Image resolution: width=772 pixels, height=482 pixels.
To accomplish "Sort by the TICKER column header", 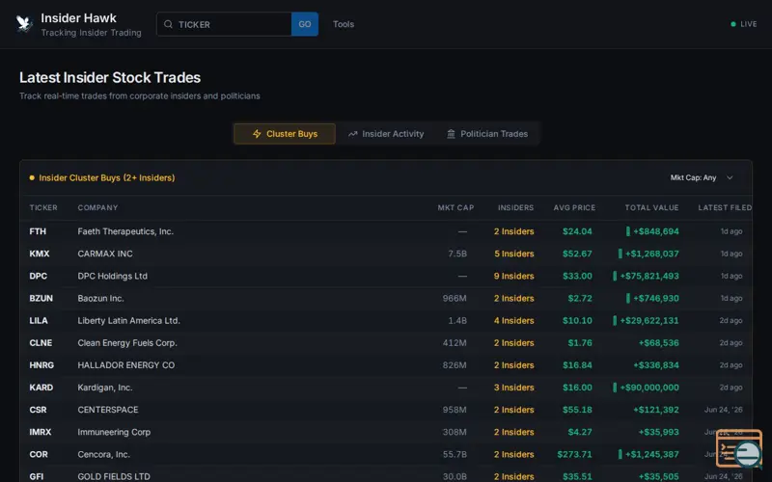I will coord(43,207).
